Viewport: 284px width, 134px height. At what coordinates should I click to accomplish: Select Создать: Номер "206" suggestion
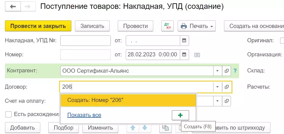128,100
